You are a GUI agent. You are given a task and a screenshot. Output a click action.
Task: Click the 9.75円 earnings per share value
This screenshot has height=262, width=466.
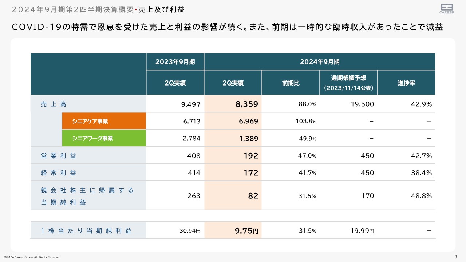coord(246,231)
